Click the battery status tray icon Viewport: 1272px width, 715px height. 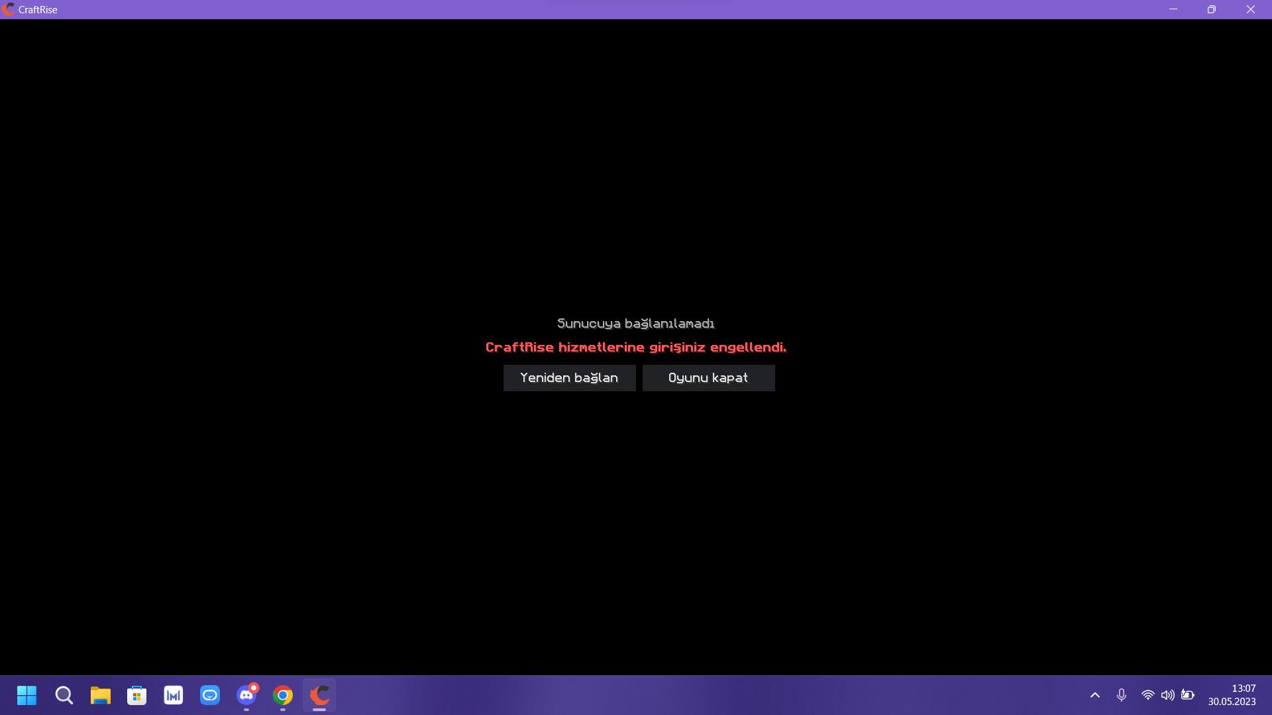tap(1188, 695)
